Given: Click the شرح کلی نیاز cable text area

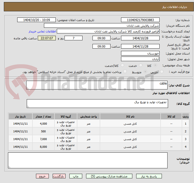Looking at the screenshot, I should tap(97, 85).
